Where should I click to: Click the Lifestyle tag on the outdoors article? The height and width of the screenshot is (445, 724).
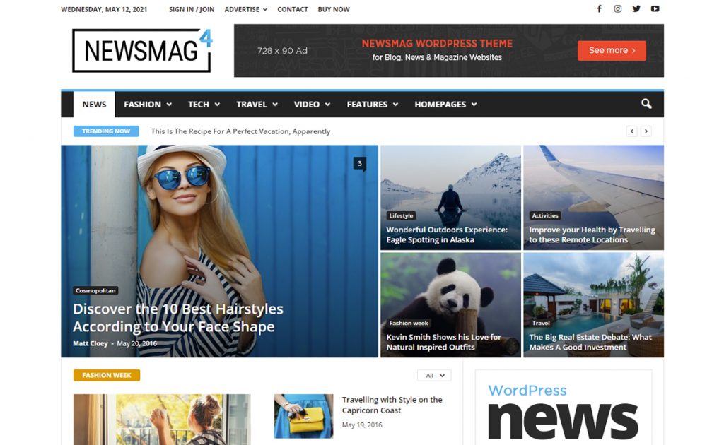[401, 215]
